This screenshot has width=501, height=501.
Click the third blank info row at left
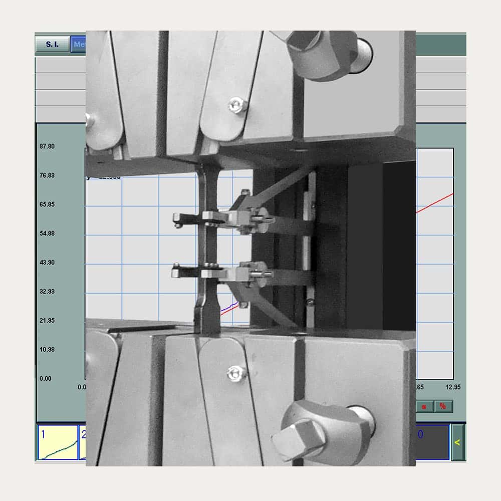pos(60,98)
